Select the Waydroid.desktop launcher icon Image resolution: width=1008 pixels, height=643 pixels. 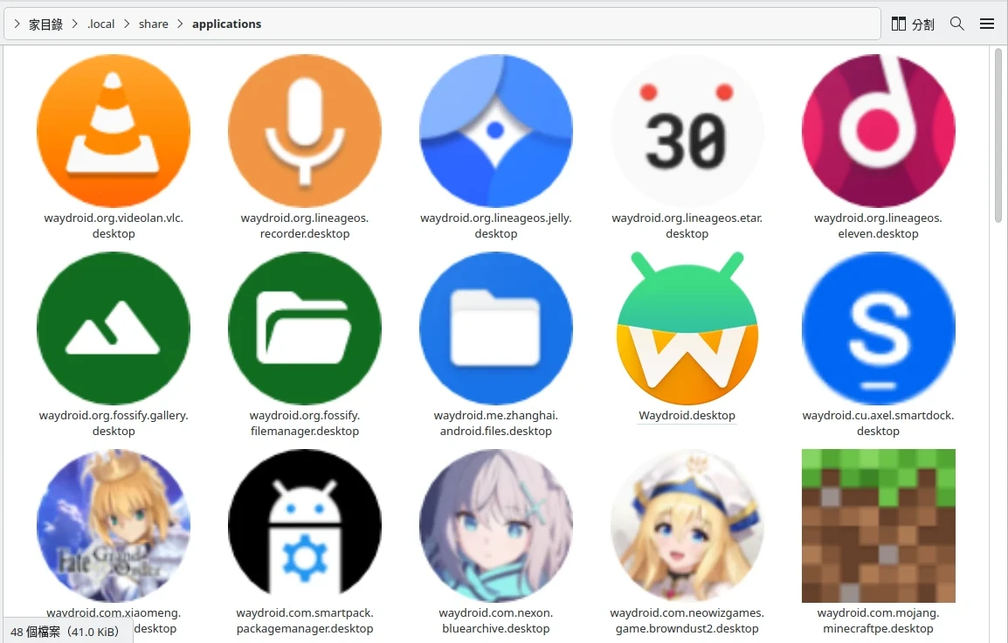687,328
